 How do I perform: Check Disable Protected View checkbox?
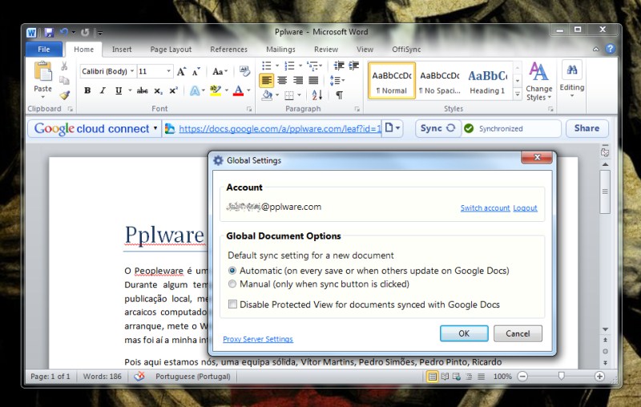[232, 304]
